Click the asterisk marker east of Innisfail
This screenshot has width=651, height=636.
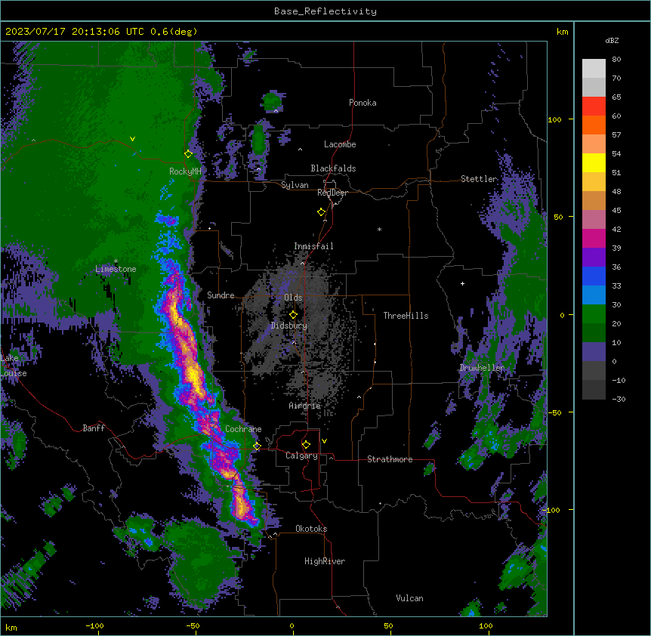[379, 229]
